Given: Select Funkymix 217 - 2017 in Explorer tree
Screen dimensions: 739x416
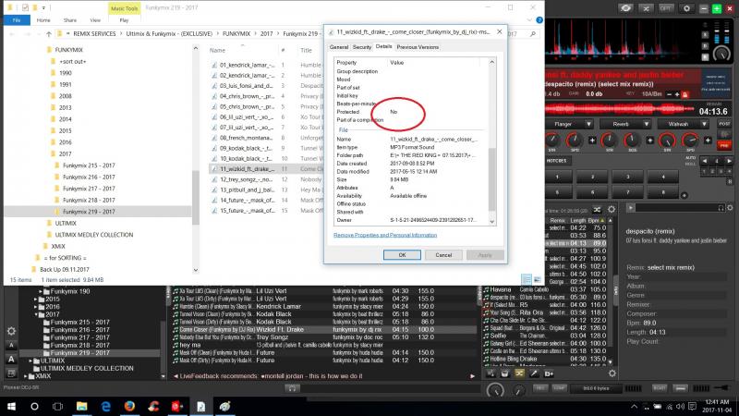Looking at the screenshot, I should (89, 189).
